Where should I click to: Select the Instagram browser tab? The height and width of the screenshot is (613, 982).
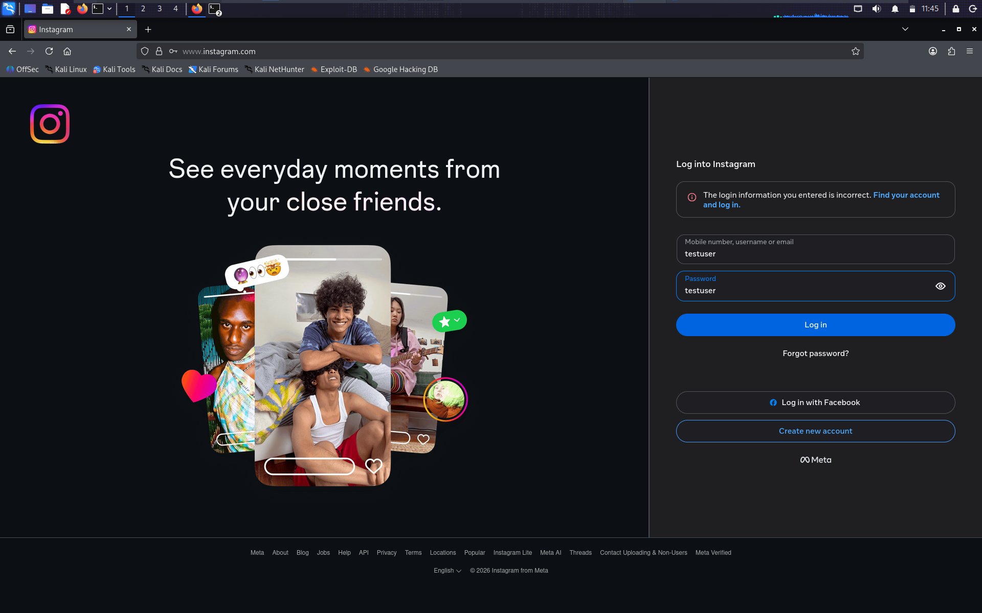click(80, 30)
